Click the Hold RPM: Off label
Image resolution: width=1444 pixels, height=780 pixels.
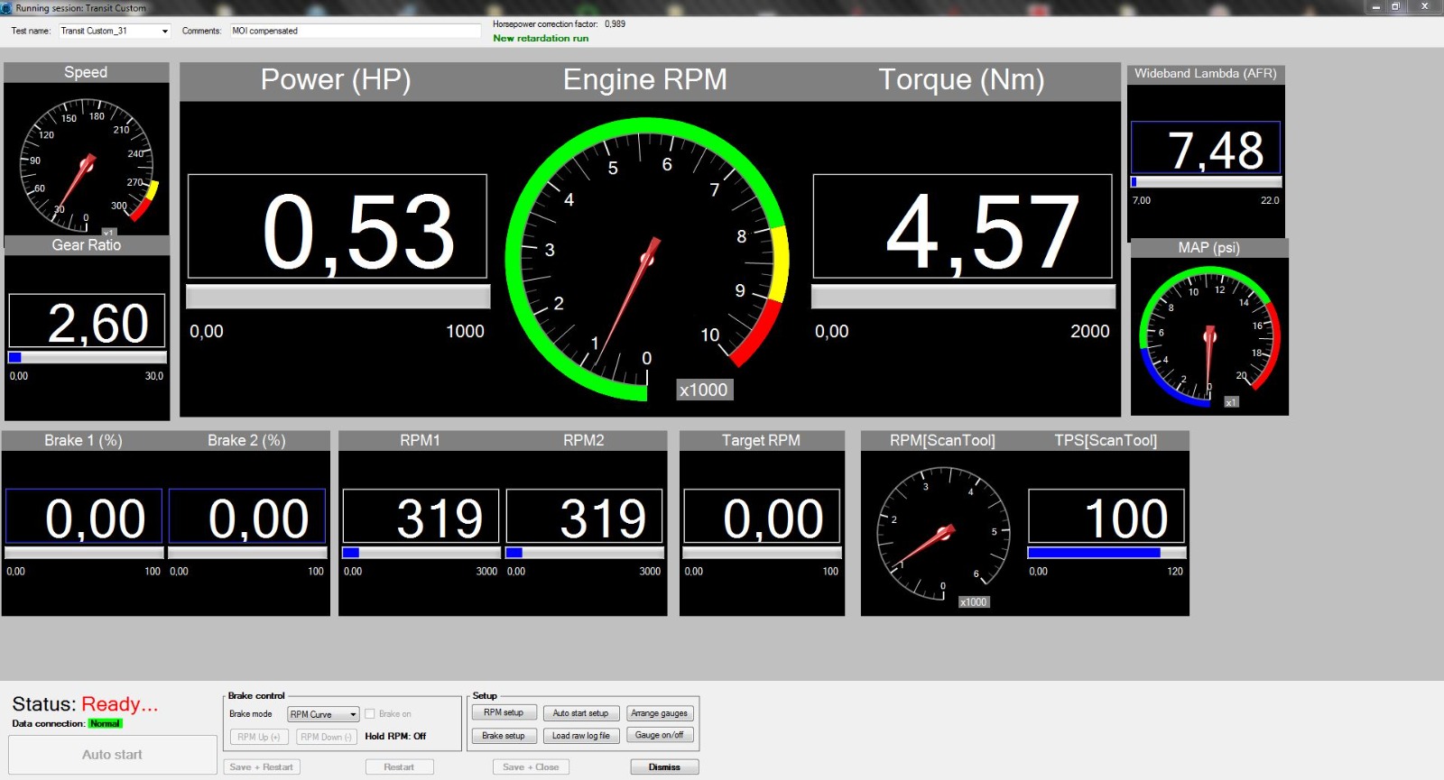pos(395,737)
